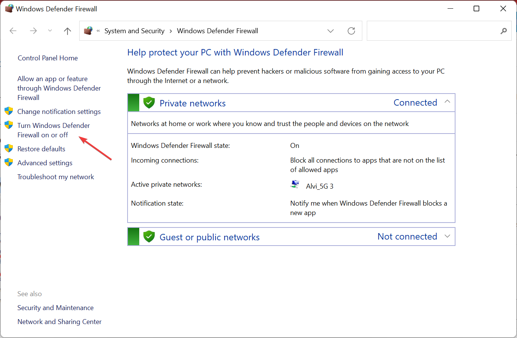517x338 pixels.
Task: Click the Notification state label
Action: (x=157, y=203)
